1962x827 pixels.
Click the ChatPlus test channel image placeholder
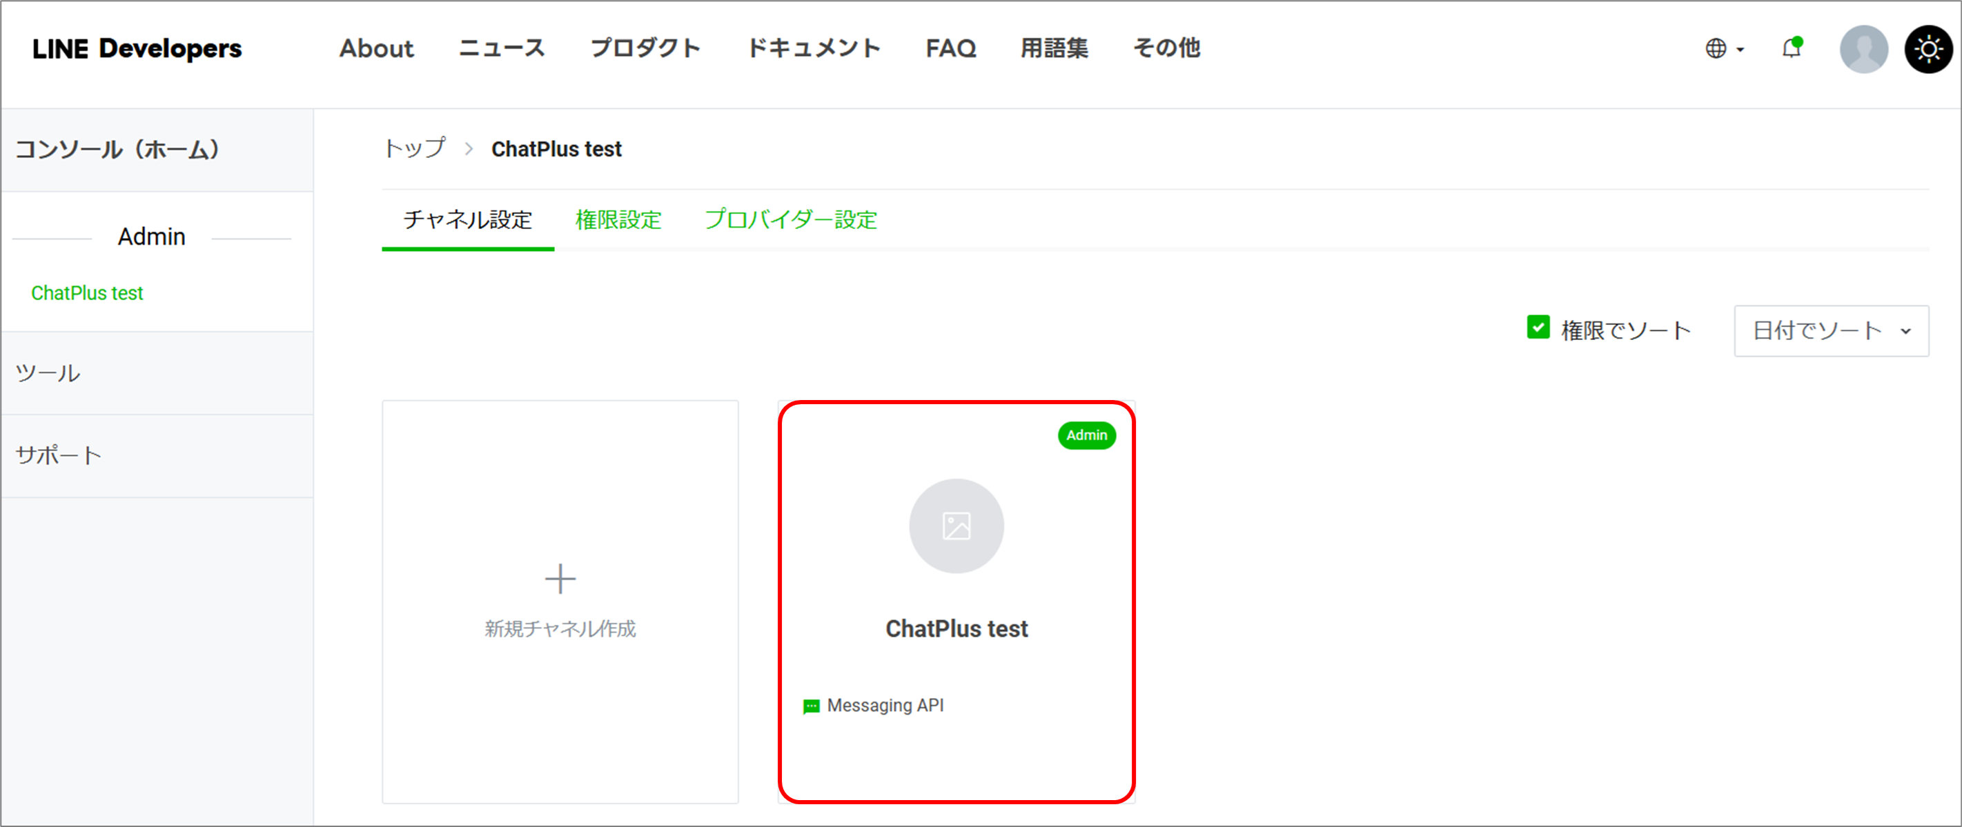(956, 526)
